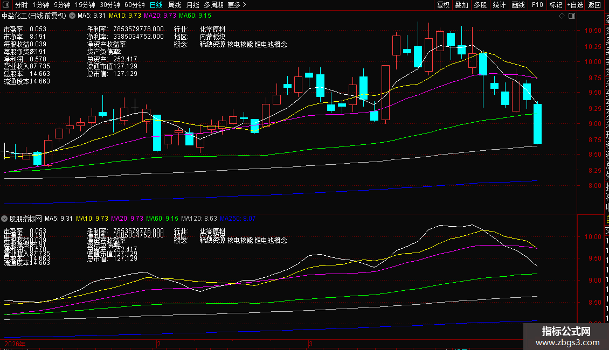
Task: Open the 多股 multi-stock view
Action: click(480, 5)
